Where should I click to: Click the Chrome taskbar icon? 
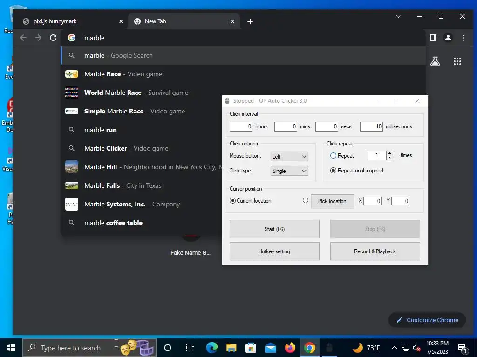[x=309, y=348]
